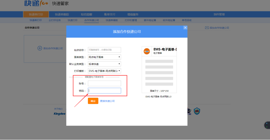
Task: Click the 更换快递公司 link
Action: (107, 101)
